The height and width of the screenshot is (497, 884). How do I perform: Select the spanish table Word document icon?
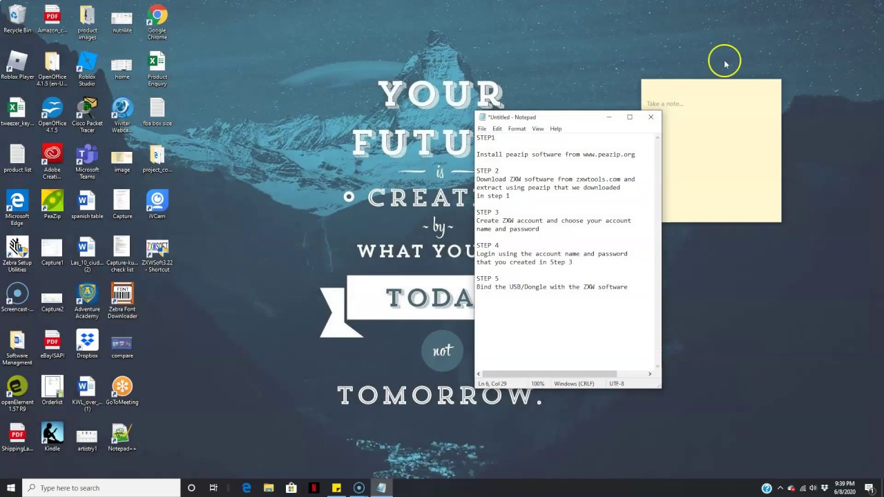pyautogui.click(x=87, y=204)
